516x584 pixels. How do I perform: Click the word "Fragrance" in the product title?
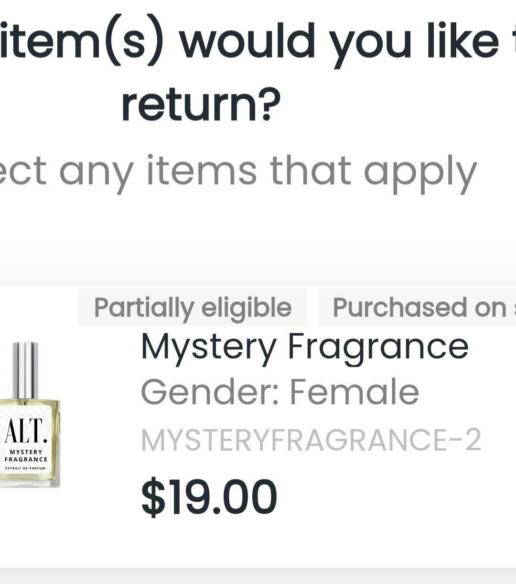click(377, 346)
